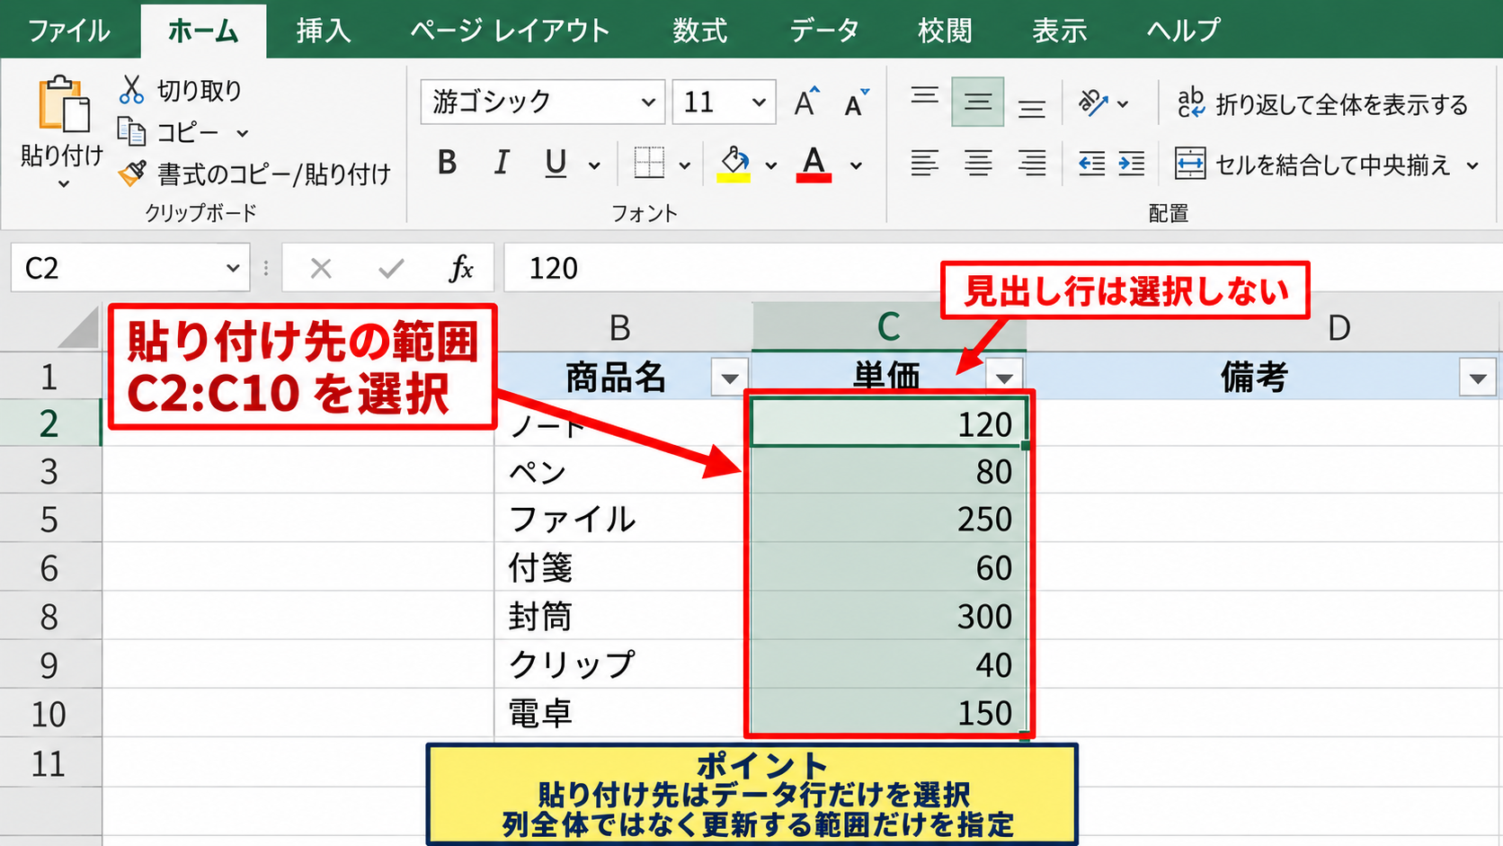Click the Format Painter brush icon
The height and width of the screenshot is (846, 1503).
tap(132, 173)
